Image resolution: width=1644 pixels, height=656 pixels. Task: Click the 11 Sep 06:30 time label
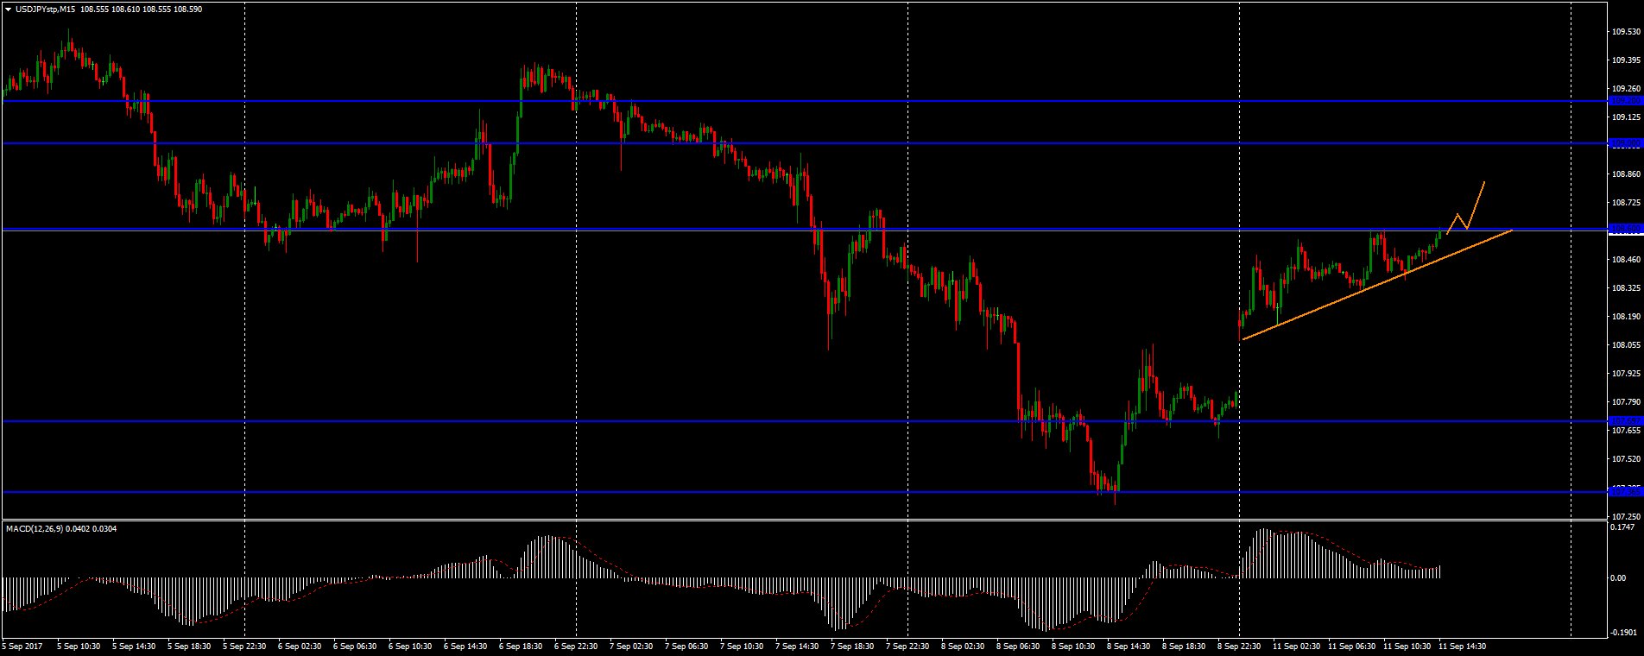[1351, 646]
